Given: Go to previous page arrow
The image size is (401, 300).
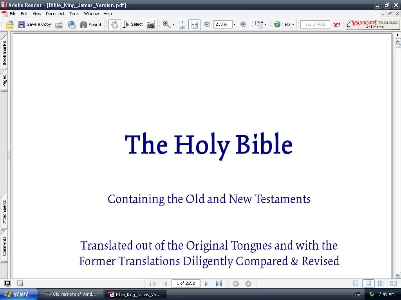Looking at the screenshot, I should [x=165, y=284].
